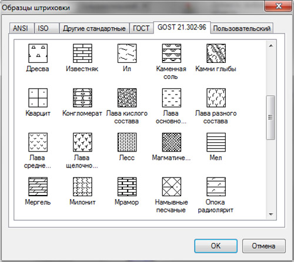Click the scrollbar up arrow
The height and width of the screenshot is (262, 294).
click(x=271, y=46)
